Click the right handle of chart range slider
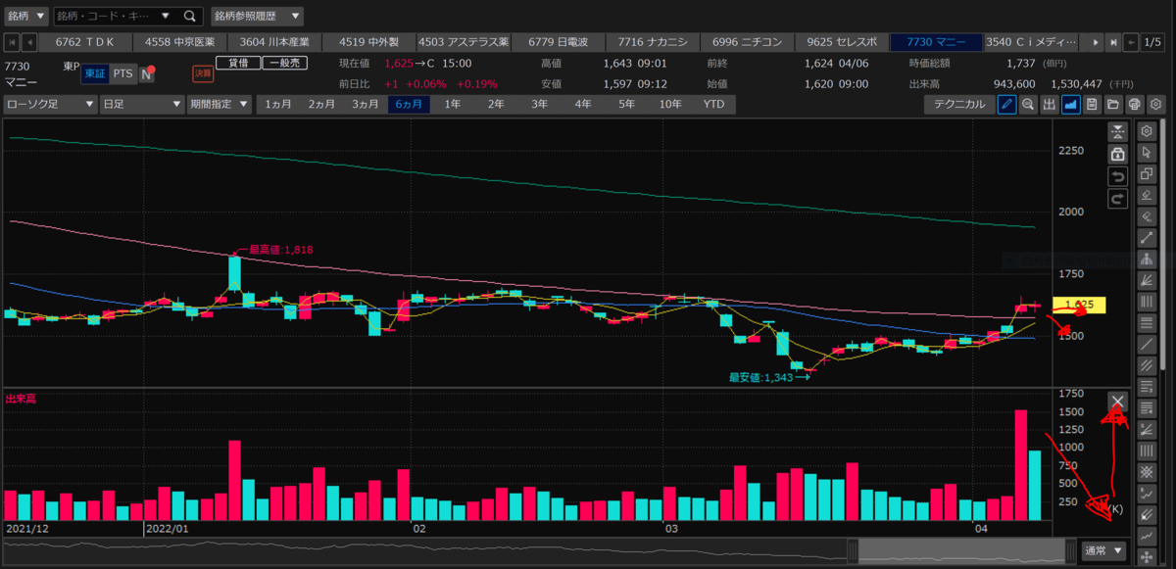 click(1069, 550)
